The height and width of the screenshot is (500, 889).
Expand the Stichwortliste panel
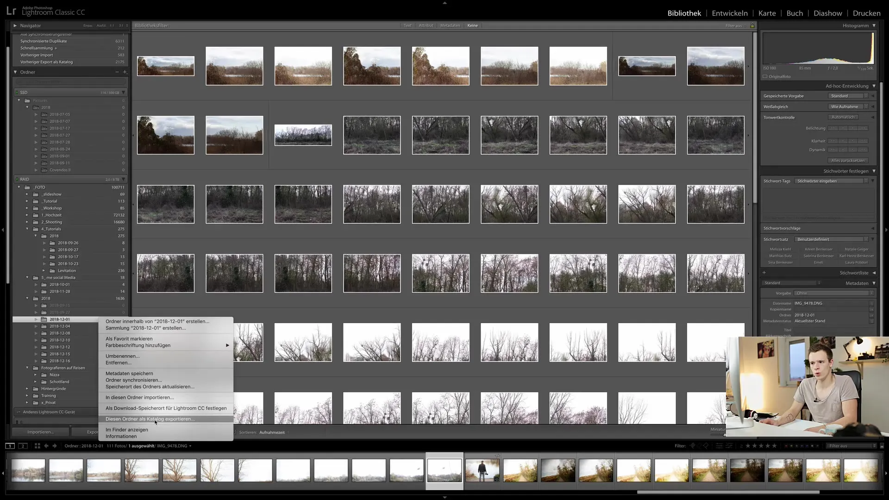coord(874,273)
